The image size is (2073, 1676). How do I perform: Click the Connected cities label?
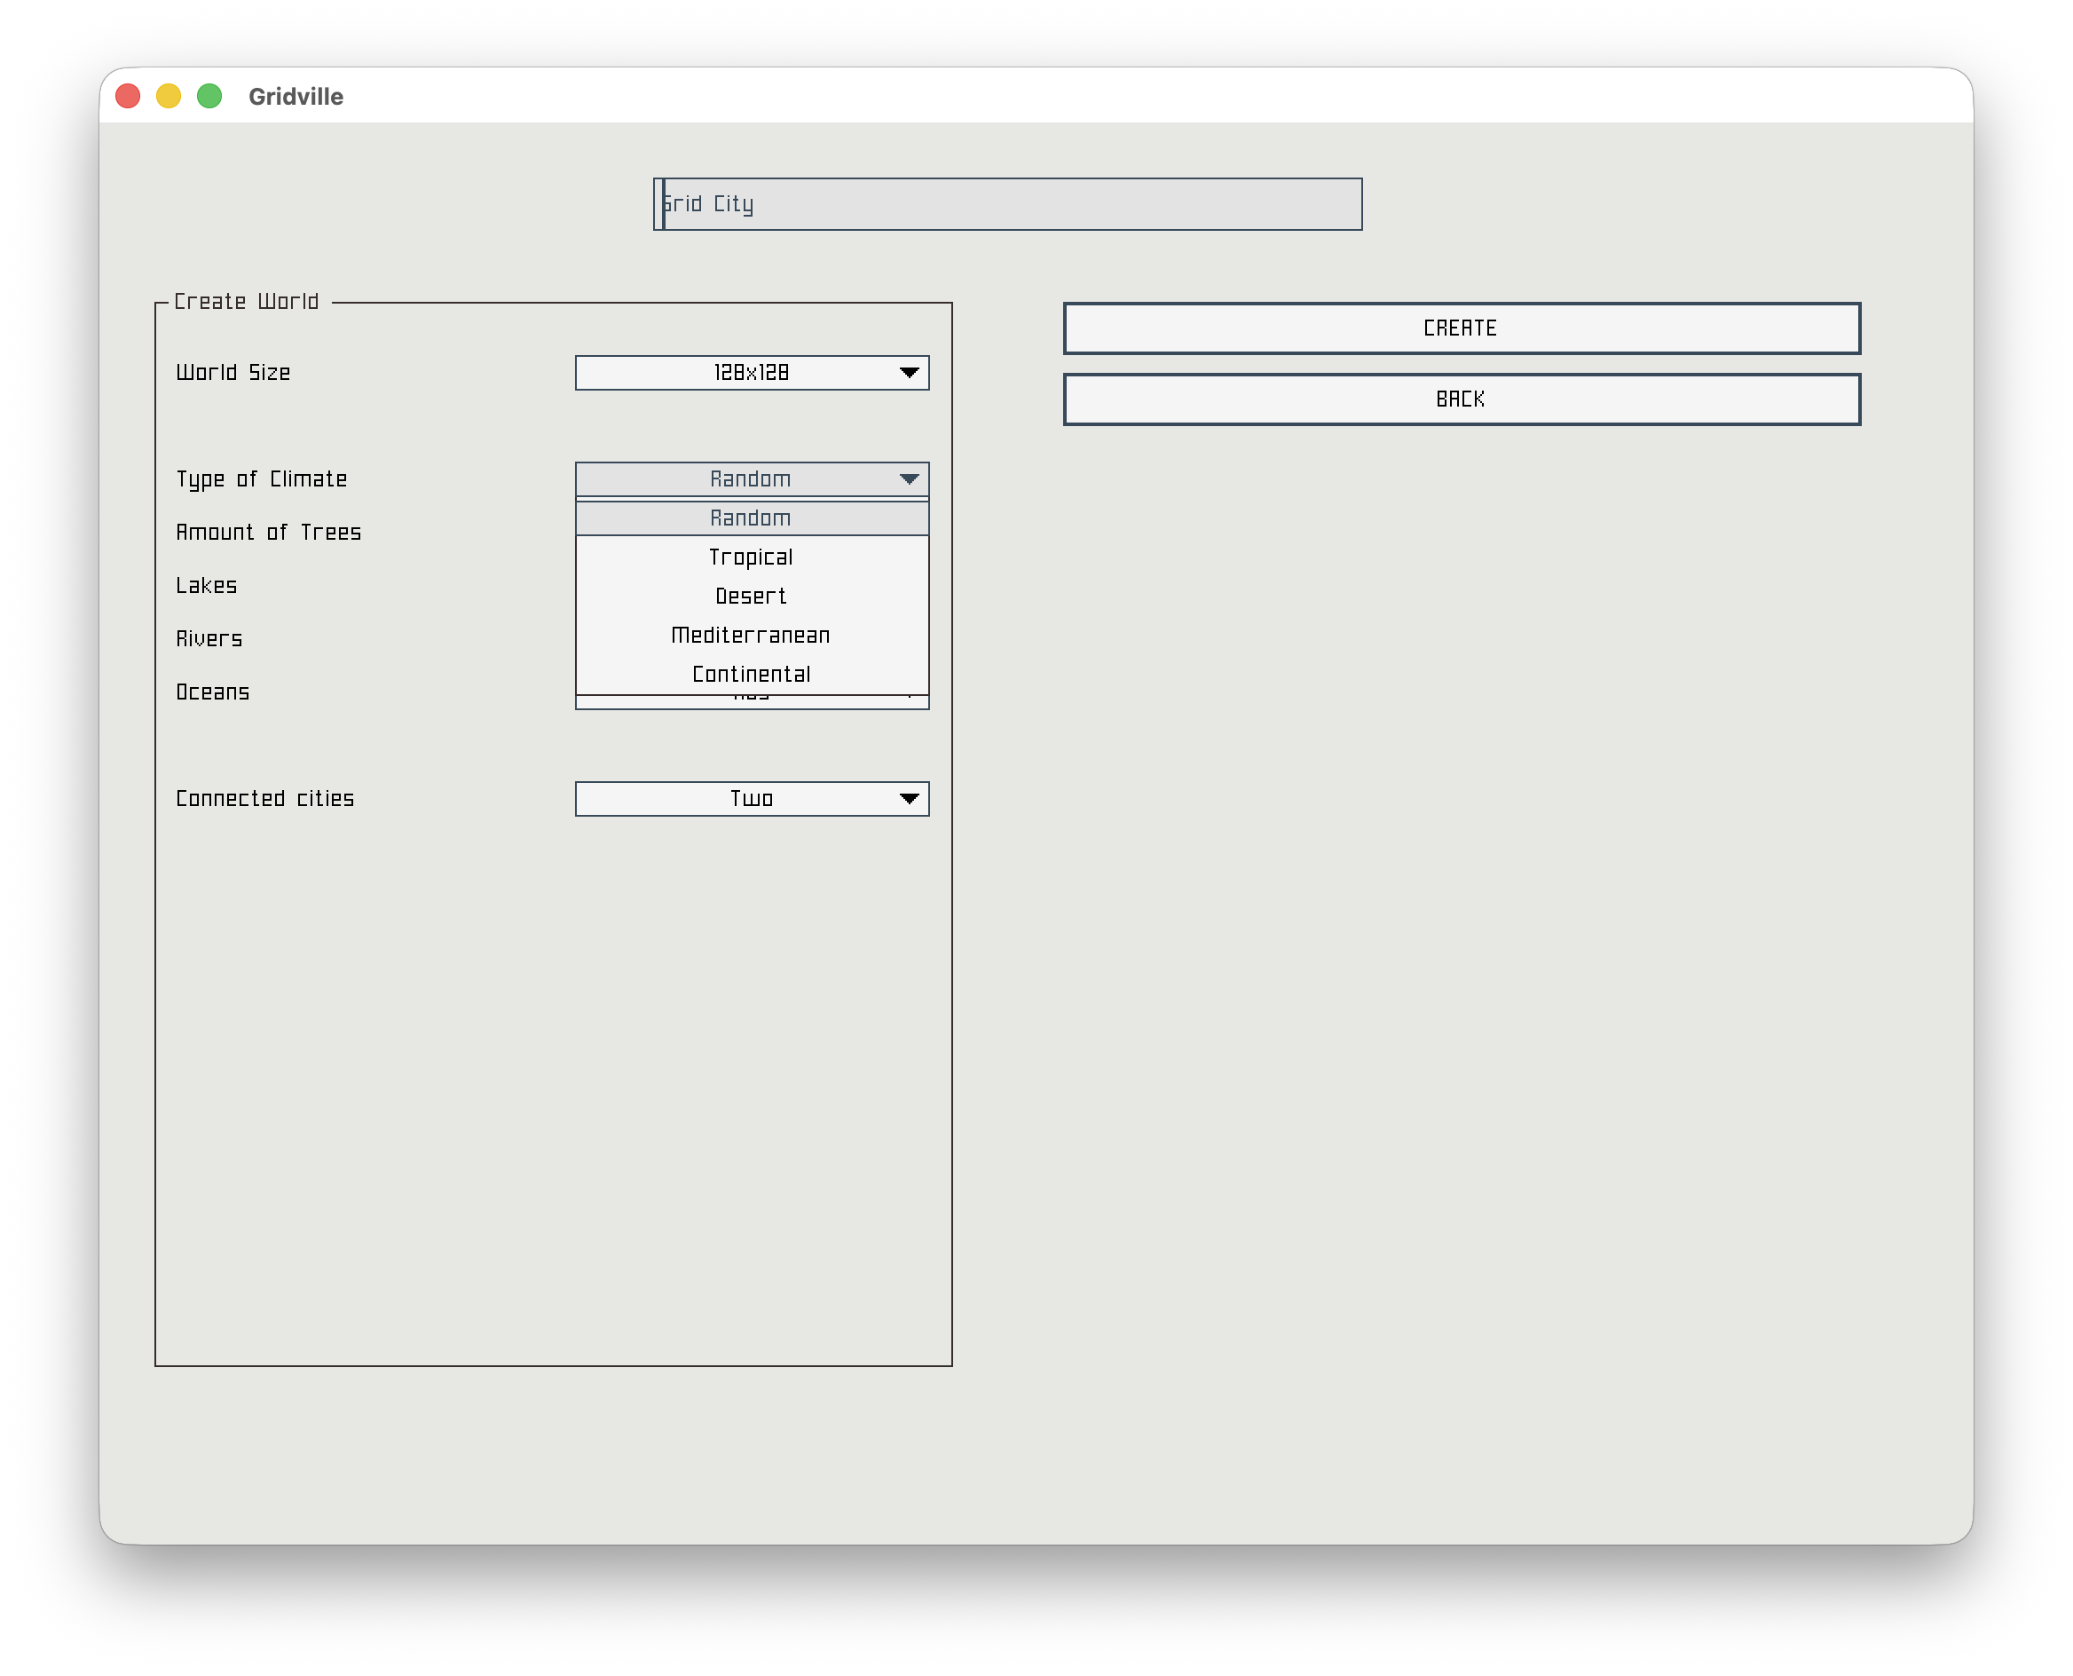pos(265,798)
